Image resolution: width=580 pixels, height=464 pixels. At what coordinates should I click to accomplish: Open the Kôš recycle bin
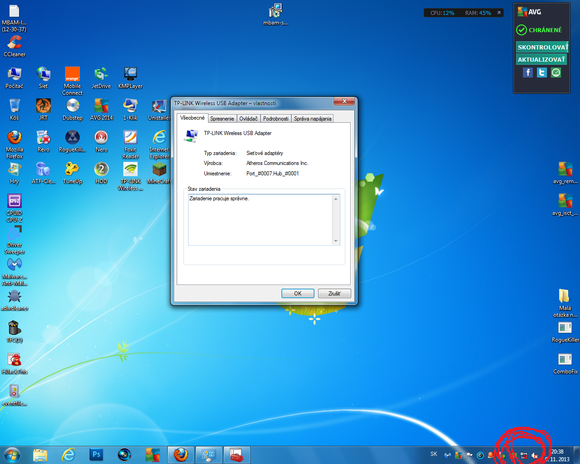point(14,109)
